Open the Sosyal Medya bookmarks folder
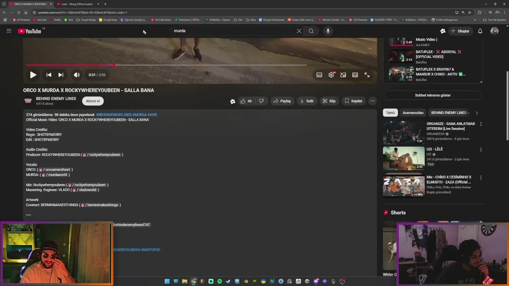 click(x=86, y=20)
